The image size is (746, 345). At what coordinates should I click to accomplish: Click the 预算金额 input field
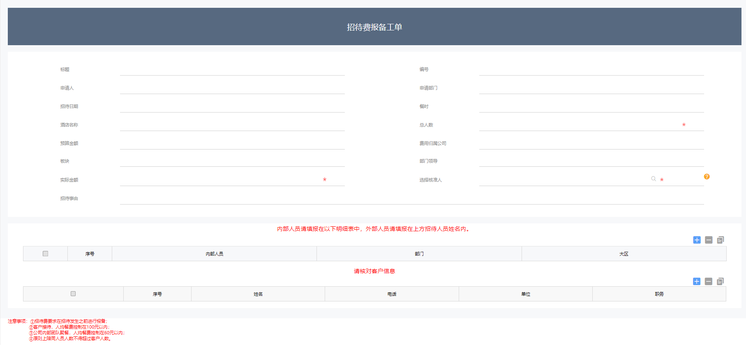pyautogui.click(x=232, y=143)
